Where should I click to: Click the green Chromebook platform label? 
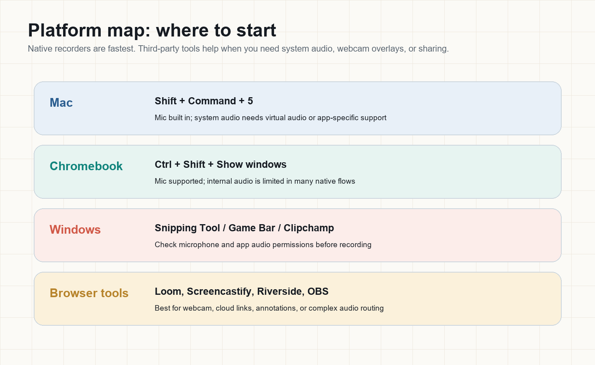(x=86, y=166)
